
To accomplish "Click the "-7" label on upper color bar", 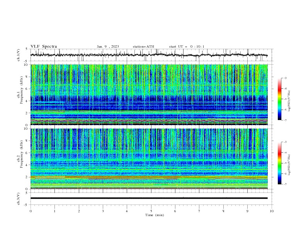I will (x=285, y=120).
